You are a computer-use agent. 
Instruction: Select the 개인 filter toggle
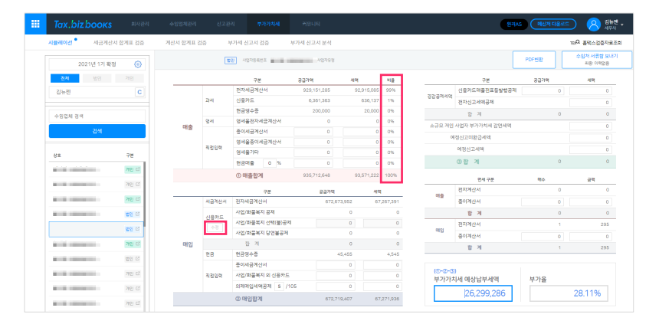[x=128, y=78]
